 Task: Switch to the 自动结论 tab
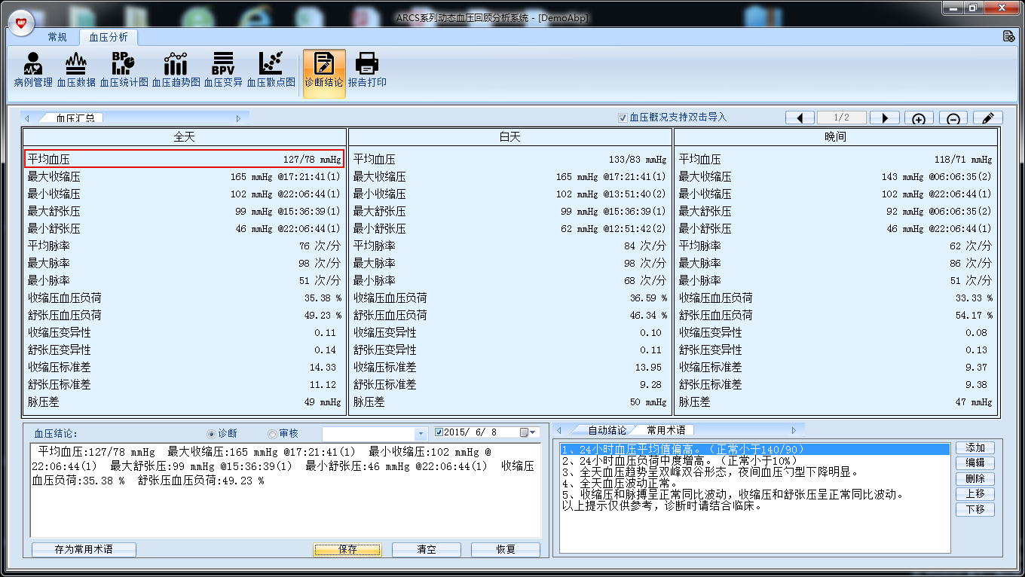coord(607,430)
